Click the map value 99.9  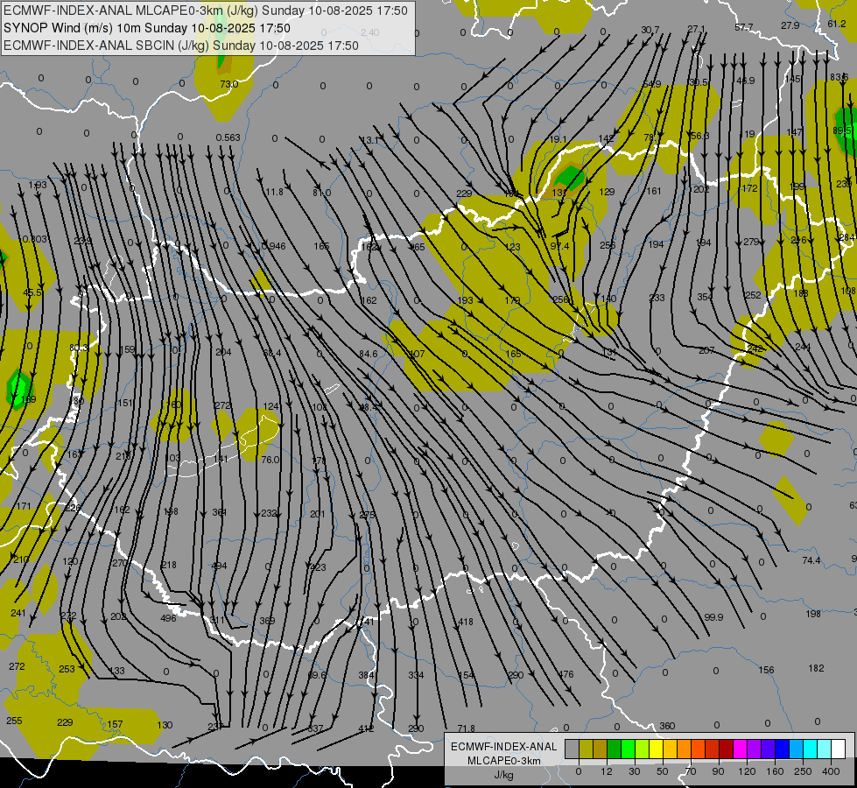point(713,617)
